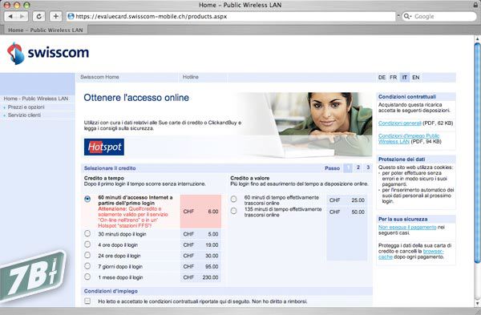This screenshot has width=481, height=315.
Task: Click the Per la sua sicurezza panel header
Action: 415,219
